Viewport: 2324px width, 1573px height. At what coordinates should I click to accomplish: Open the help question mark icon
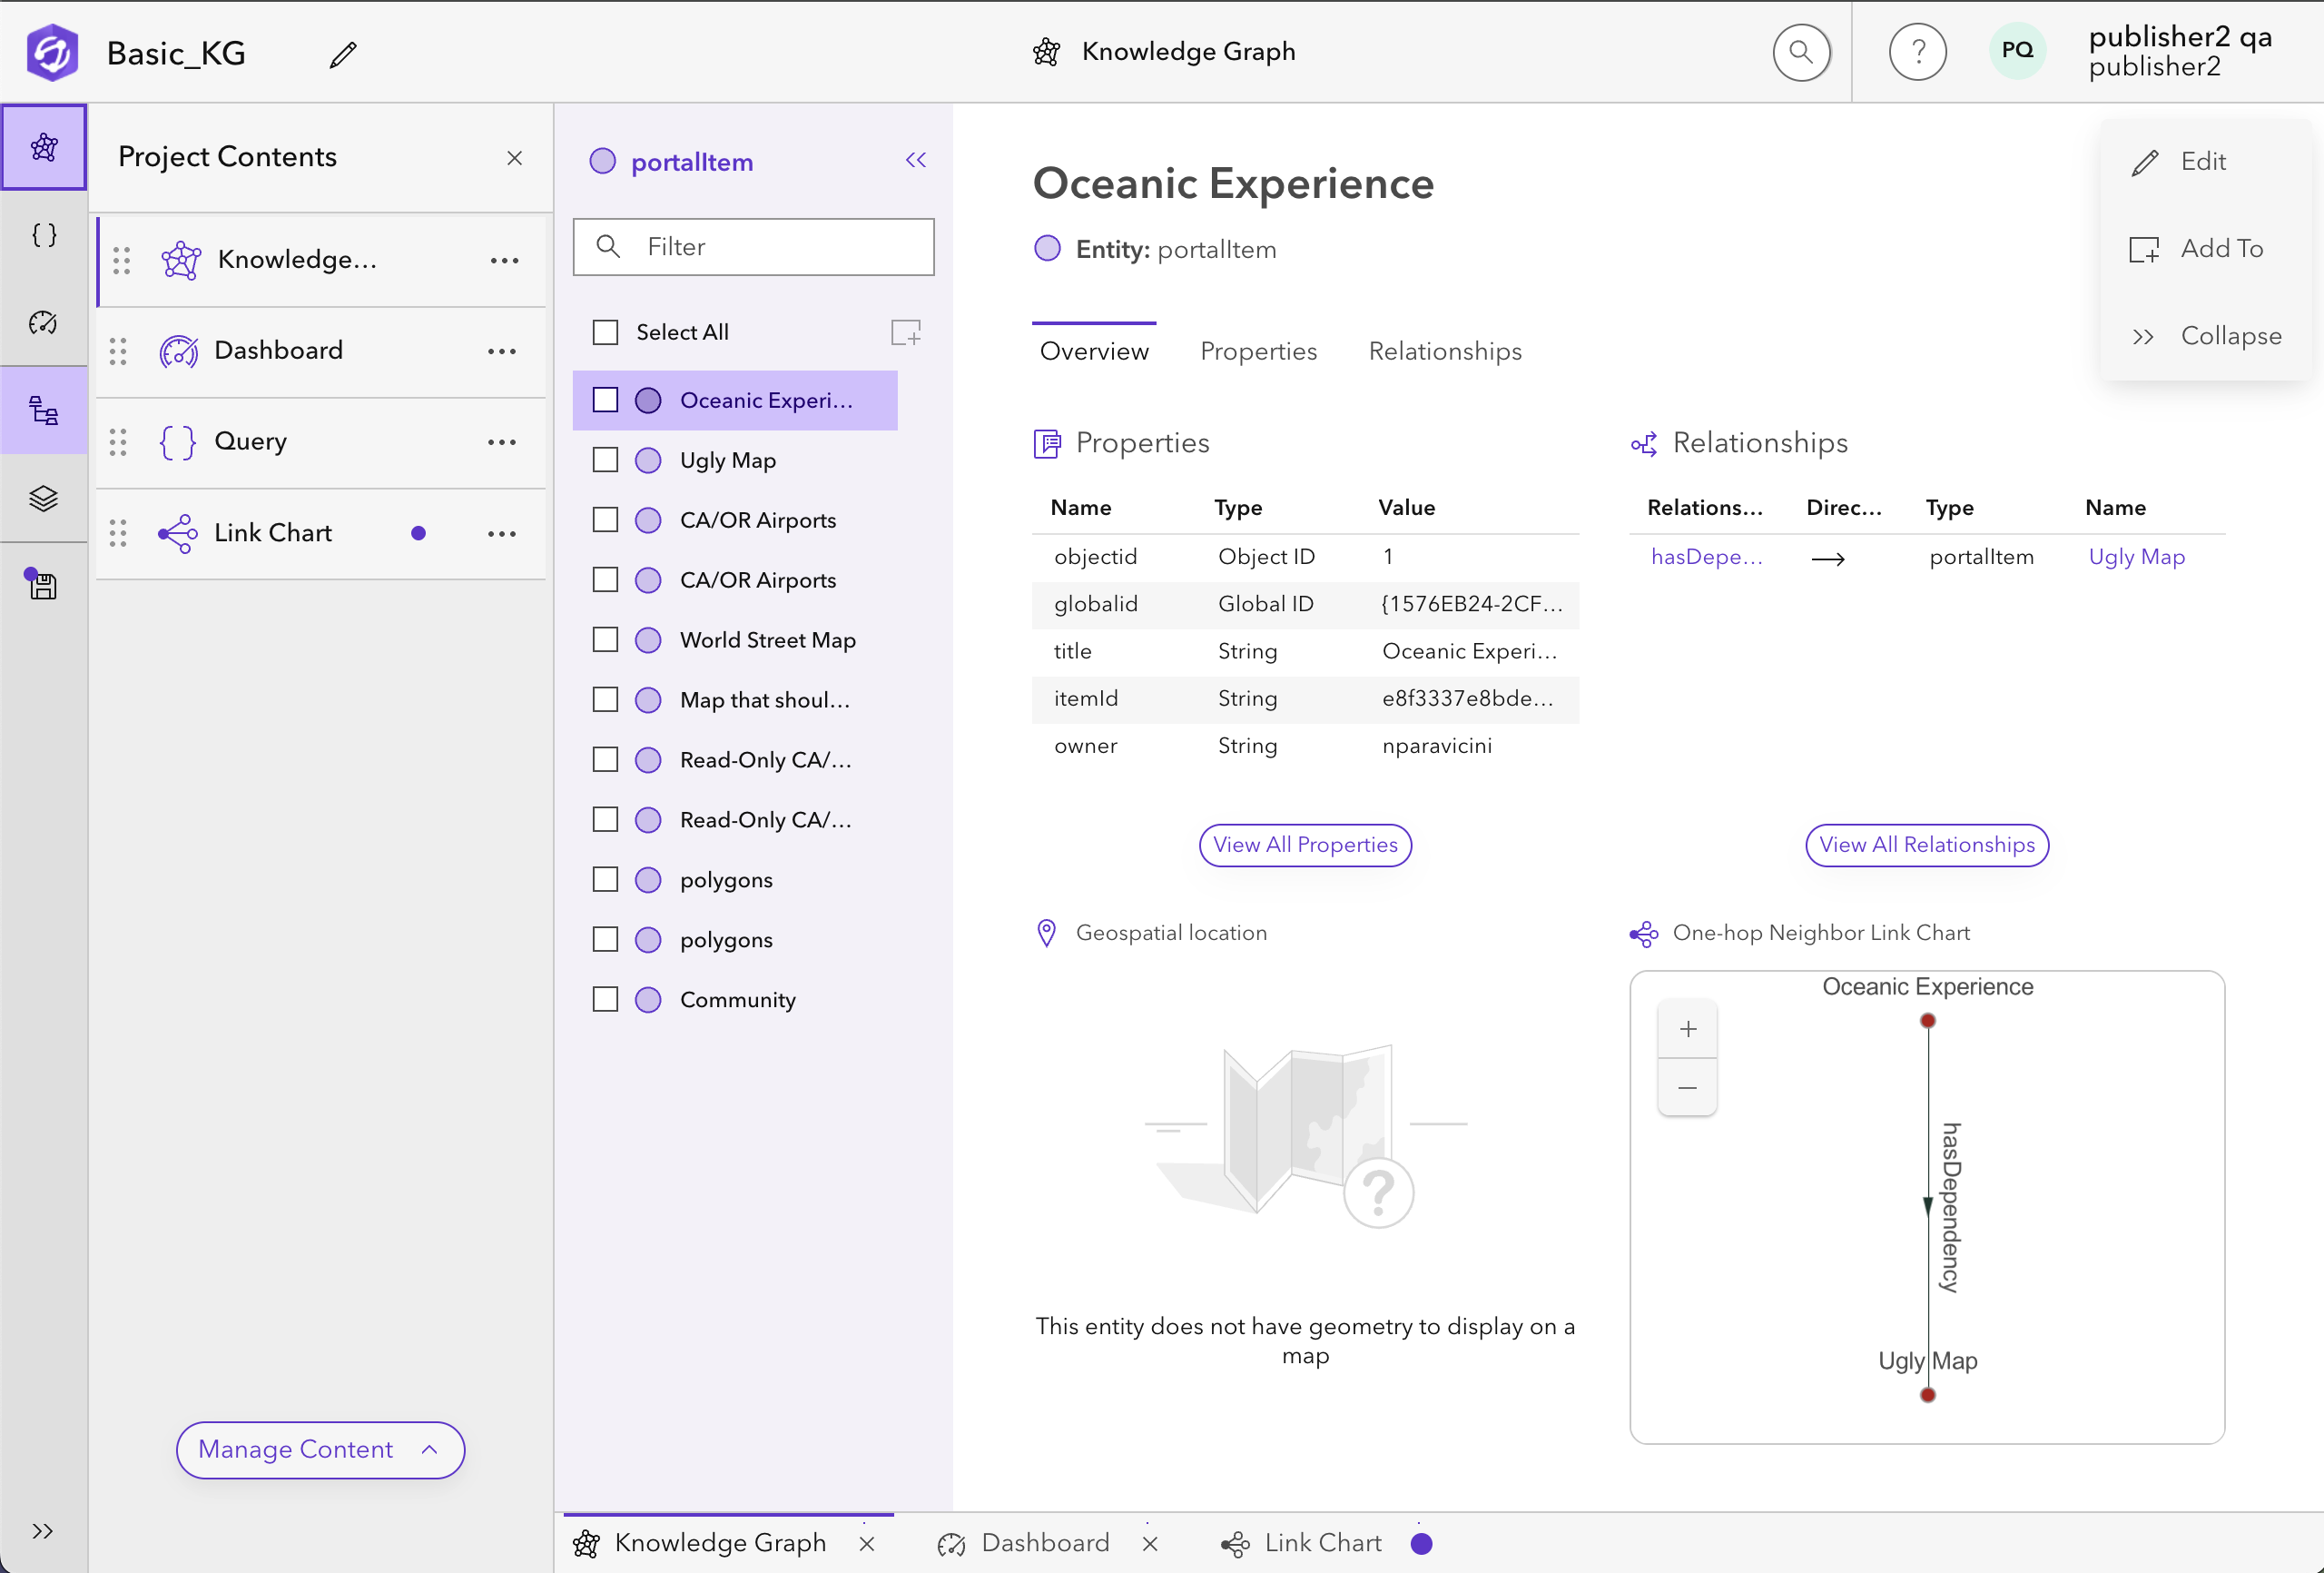(x=1917, y=52)
